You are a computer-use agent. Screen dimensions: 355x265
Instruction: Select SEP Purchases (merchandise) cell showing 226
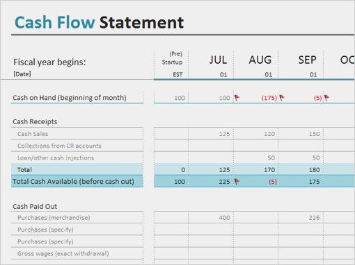(x=301, y=218)
